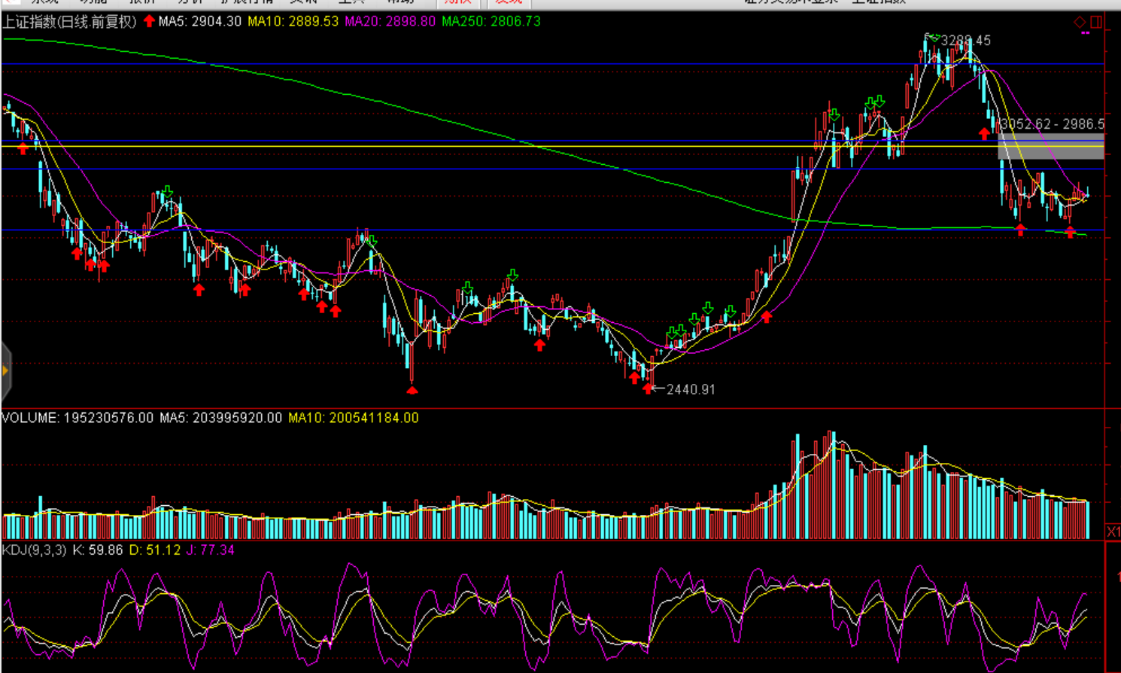This screenshot has height=673, width=1121.
Task: Click the green marker at the 3288.45 peak
Action: coord(931,36)
